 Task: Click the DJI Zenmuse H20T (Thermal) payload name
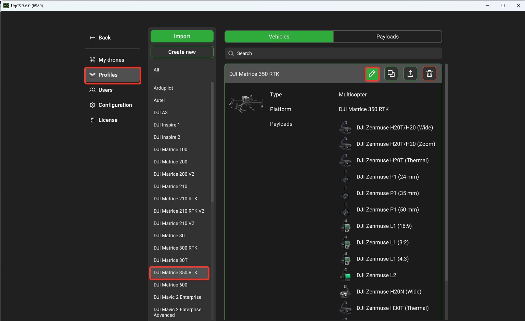(393, 160)
